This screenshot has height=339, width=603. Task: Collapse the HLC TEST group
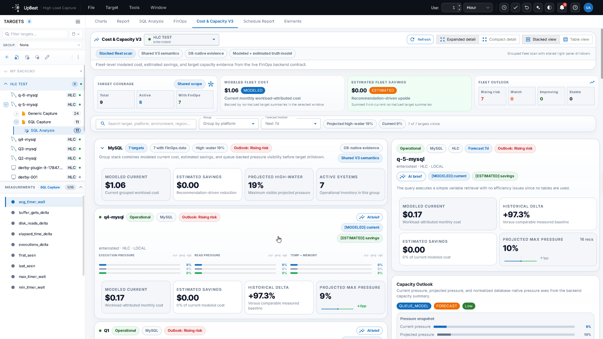6,84
